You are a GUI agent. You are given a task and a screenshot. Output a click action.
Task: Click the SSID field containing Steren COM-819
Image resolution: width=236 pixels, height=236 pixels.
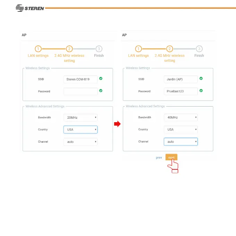pyautogui.click(x=81, y=79)
